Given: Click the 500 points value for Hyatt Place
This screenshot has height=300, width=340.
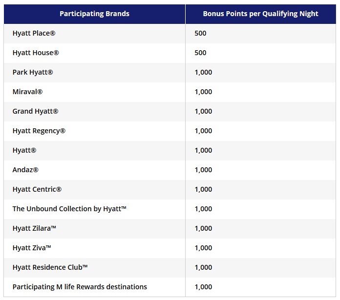Looking at the screenshot, I should click(x=200, y=33).
